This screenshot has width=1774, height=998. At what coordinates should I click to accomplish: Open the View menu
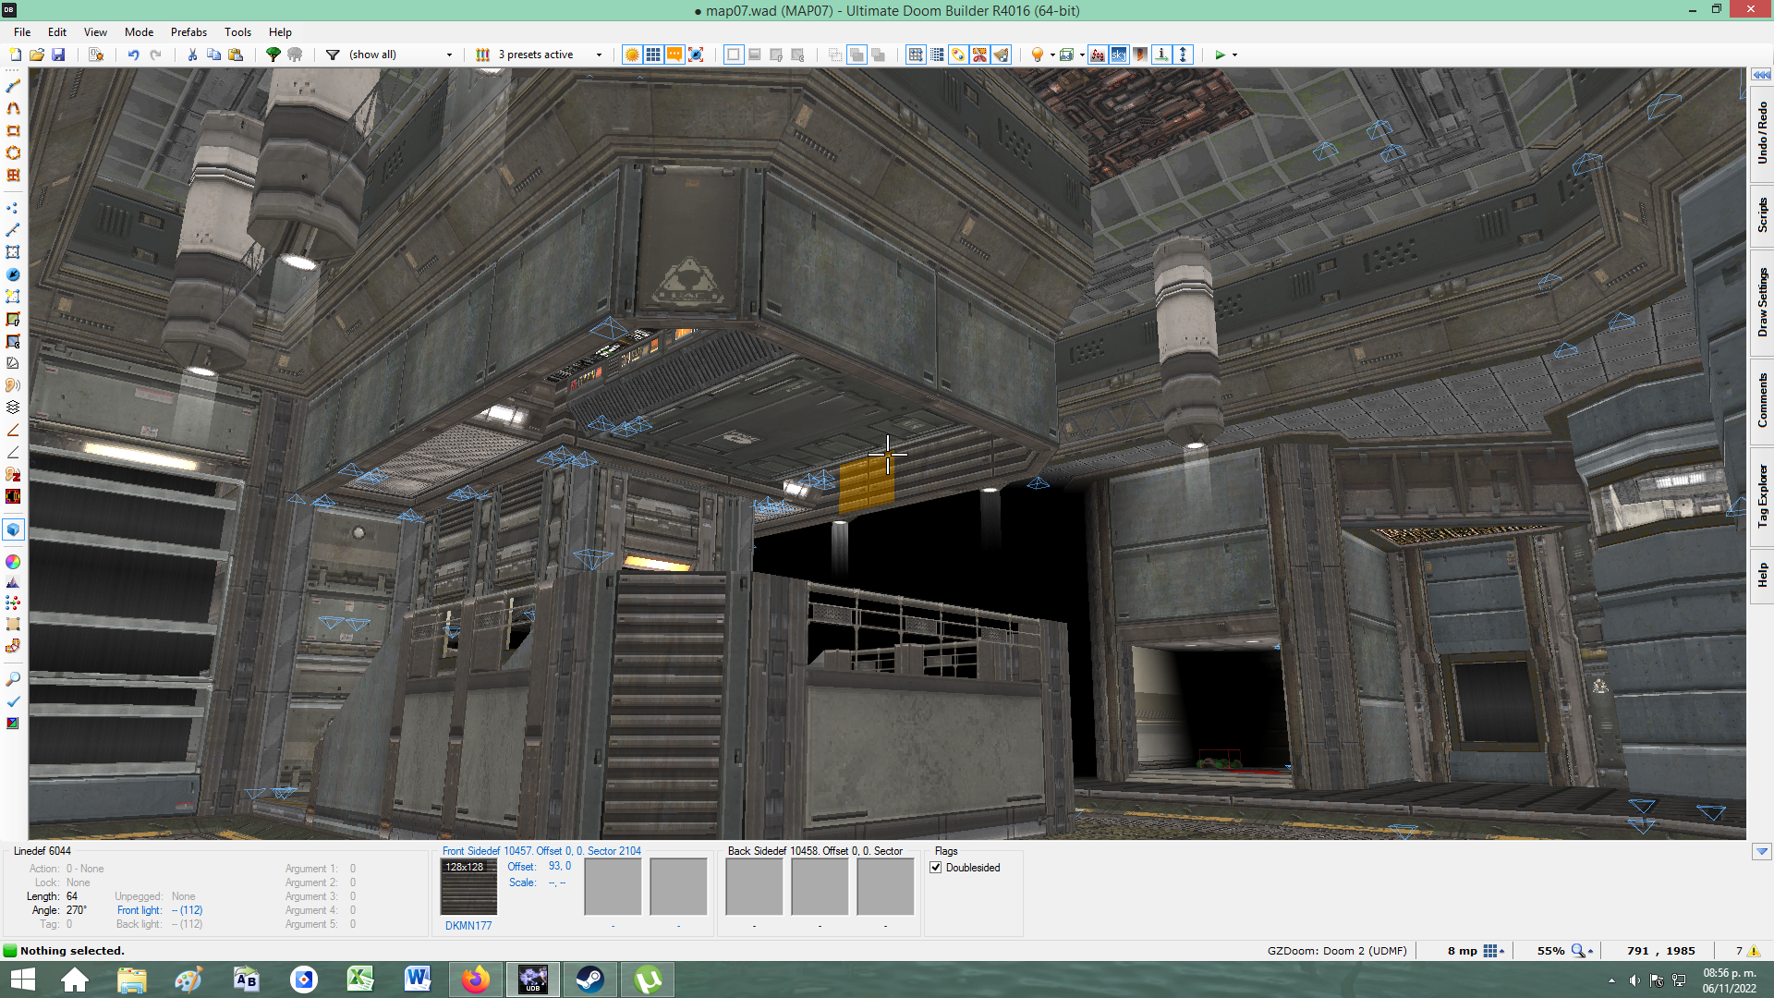tap(95, 31)
